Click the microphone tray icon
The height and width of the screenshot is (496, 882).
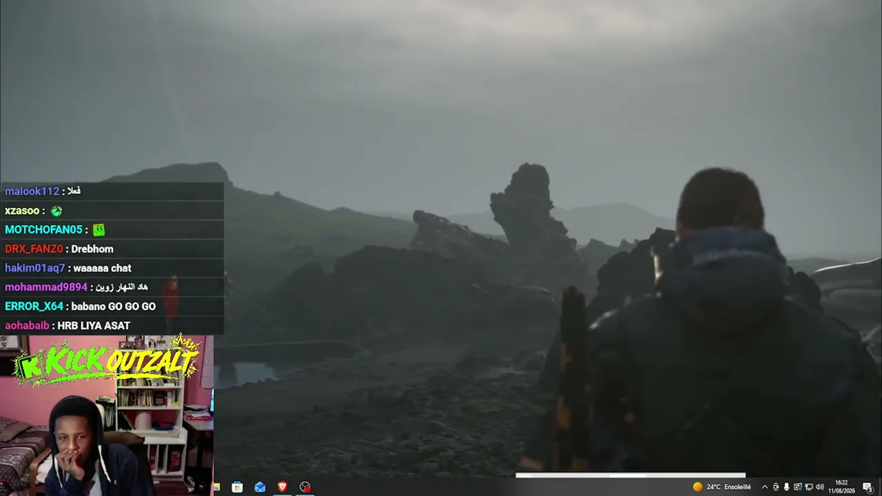tap(786, 487)
